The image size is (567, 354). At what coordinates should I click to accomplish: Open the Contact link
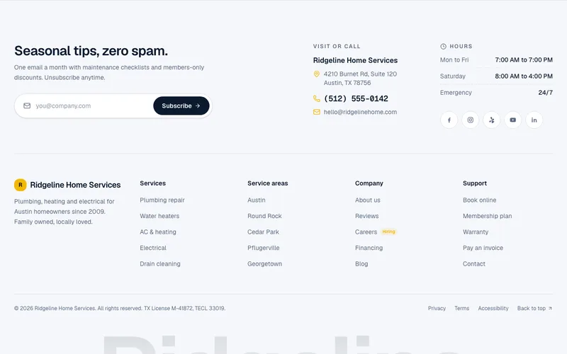click(x=473, y=263)
